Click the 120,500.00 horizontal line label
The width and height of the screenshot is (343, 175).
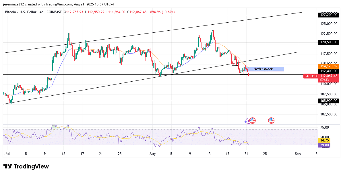point(328,42)
